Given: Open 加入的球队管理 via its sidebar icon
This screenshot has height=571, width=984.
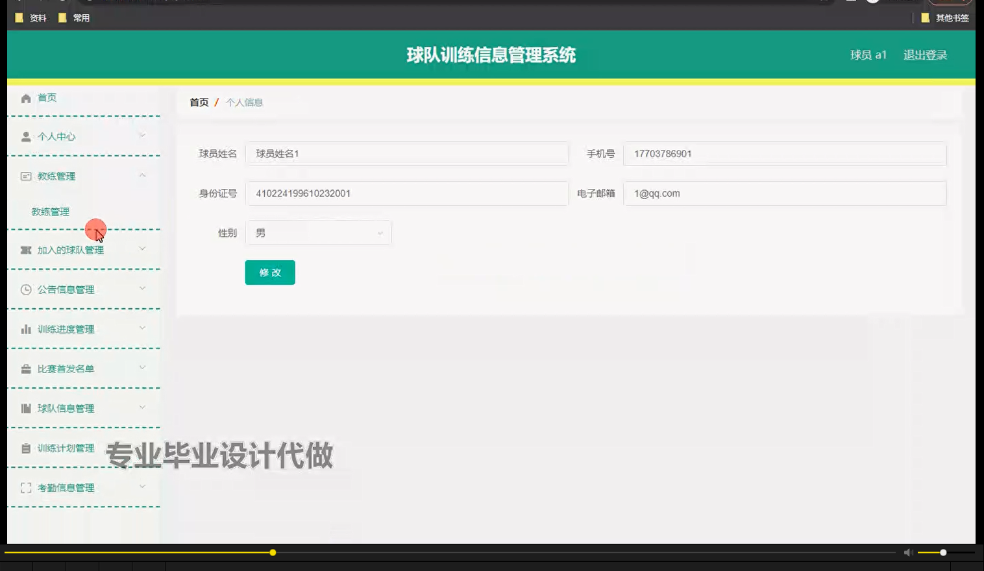Looking at the screenshot, I should (26, 250).
